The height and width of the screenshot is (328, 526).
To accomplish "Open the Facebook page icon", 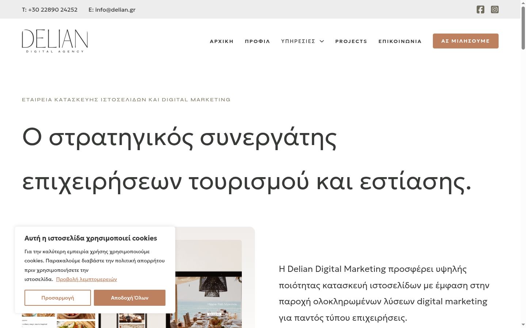I will [x=480, y=9].
